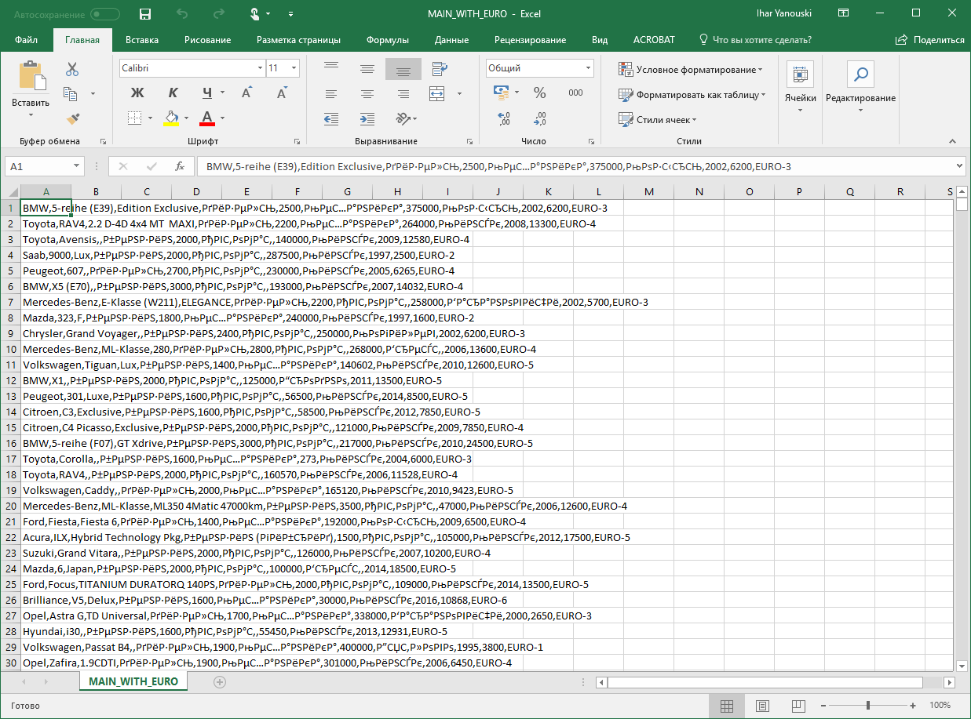
Task: Apply percent style format
Action: coord(540,93)
